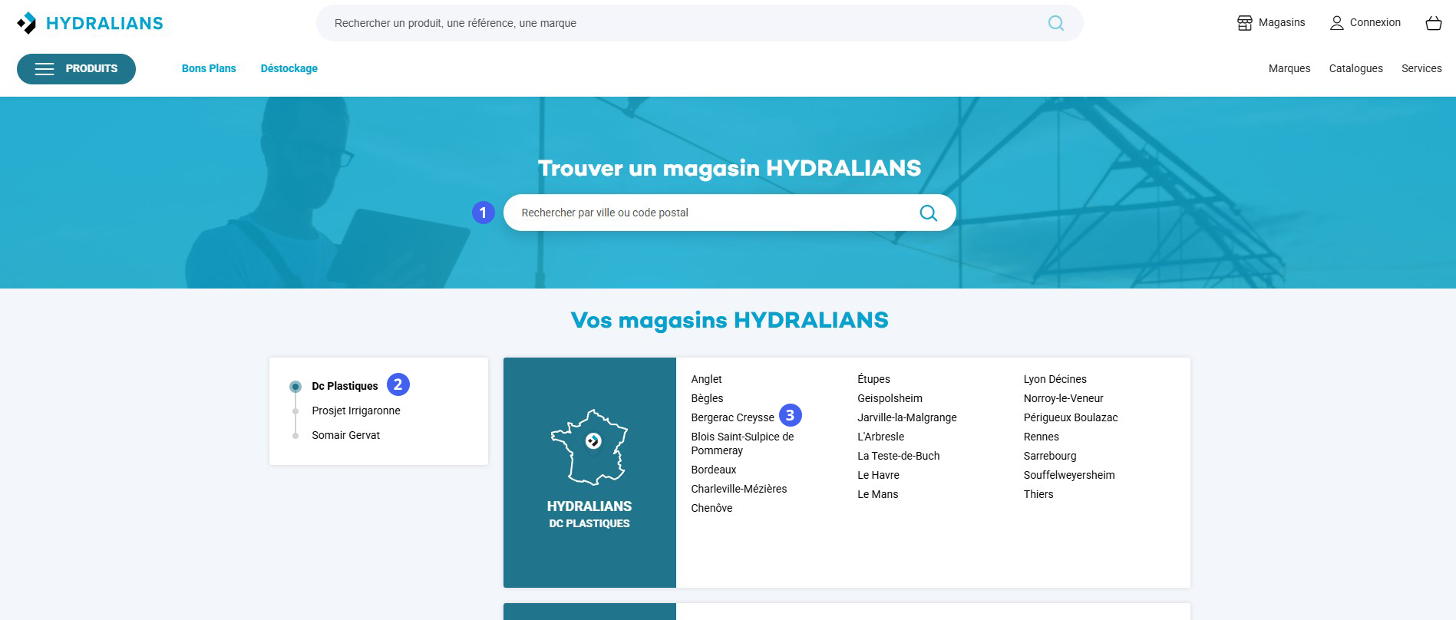Open the Anglet store

tap(706, 379)
